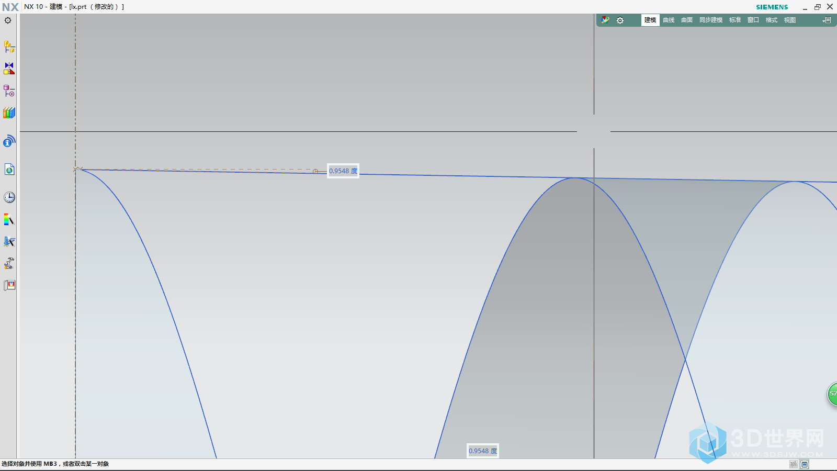This screenshot has height=471, width=837.
Task: Open the 标准 tab
Action: coord(735,20)
